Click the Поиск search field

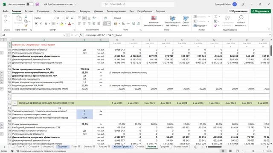click(138, 4)
